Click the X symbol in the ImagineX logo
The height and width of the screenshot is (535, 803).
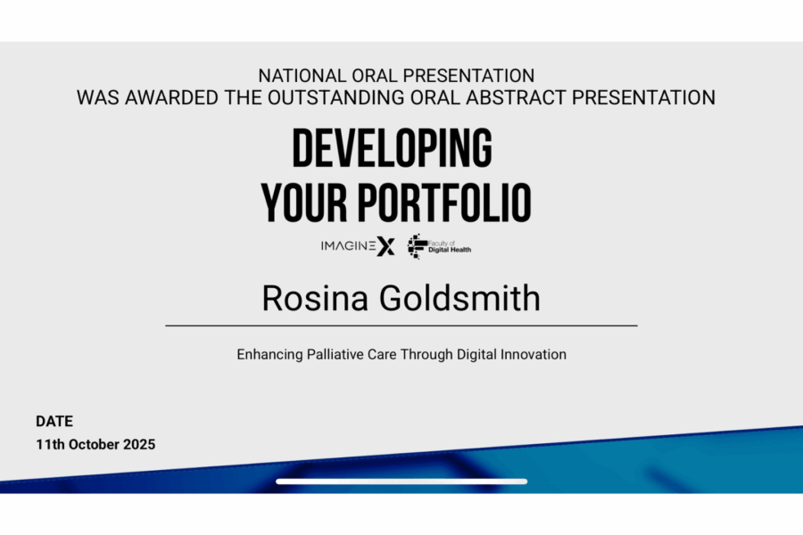point(385,244)
